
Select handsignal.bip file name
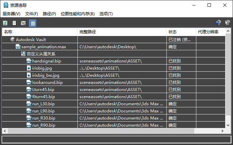[47, 61]
